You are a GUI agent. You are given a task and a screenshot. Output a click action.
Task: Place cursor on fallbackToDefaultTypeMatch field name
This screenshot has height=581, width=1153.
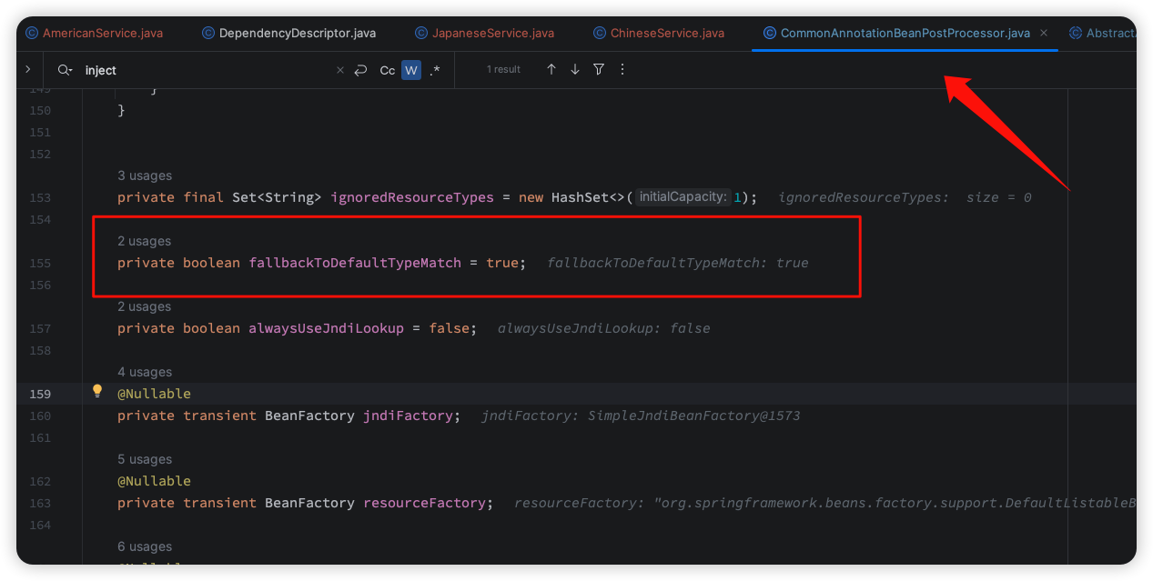pyautogui.click(x=355, y=263)
